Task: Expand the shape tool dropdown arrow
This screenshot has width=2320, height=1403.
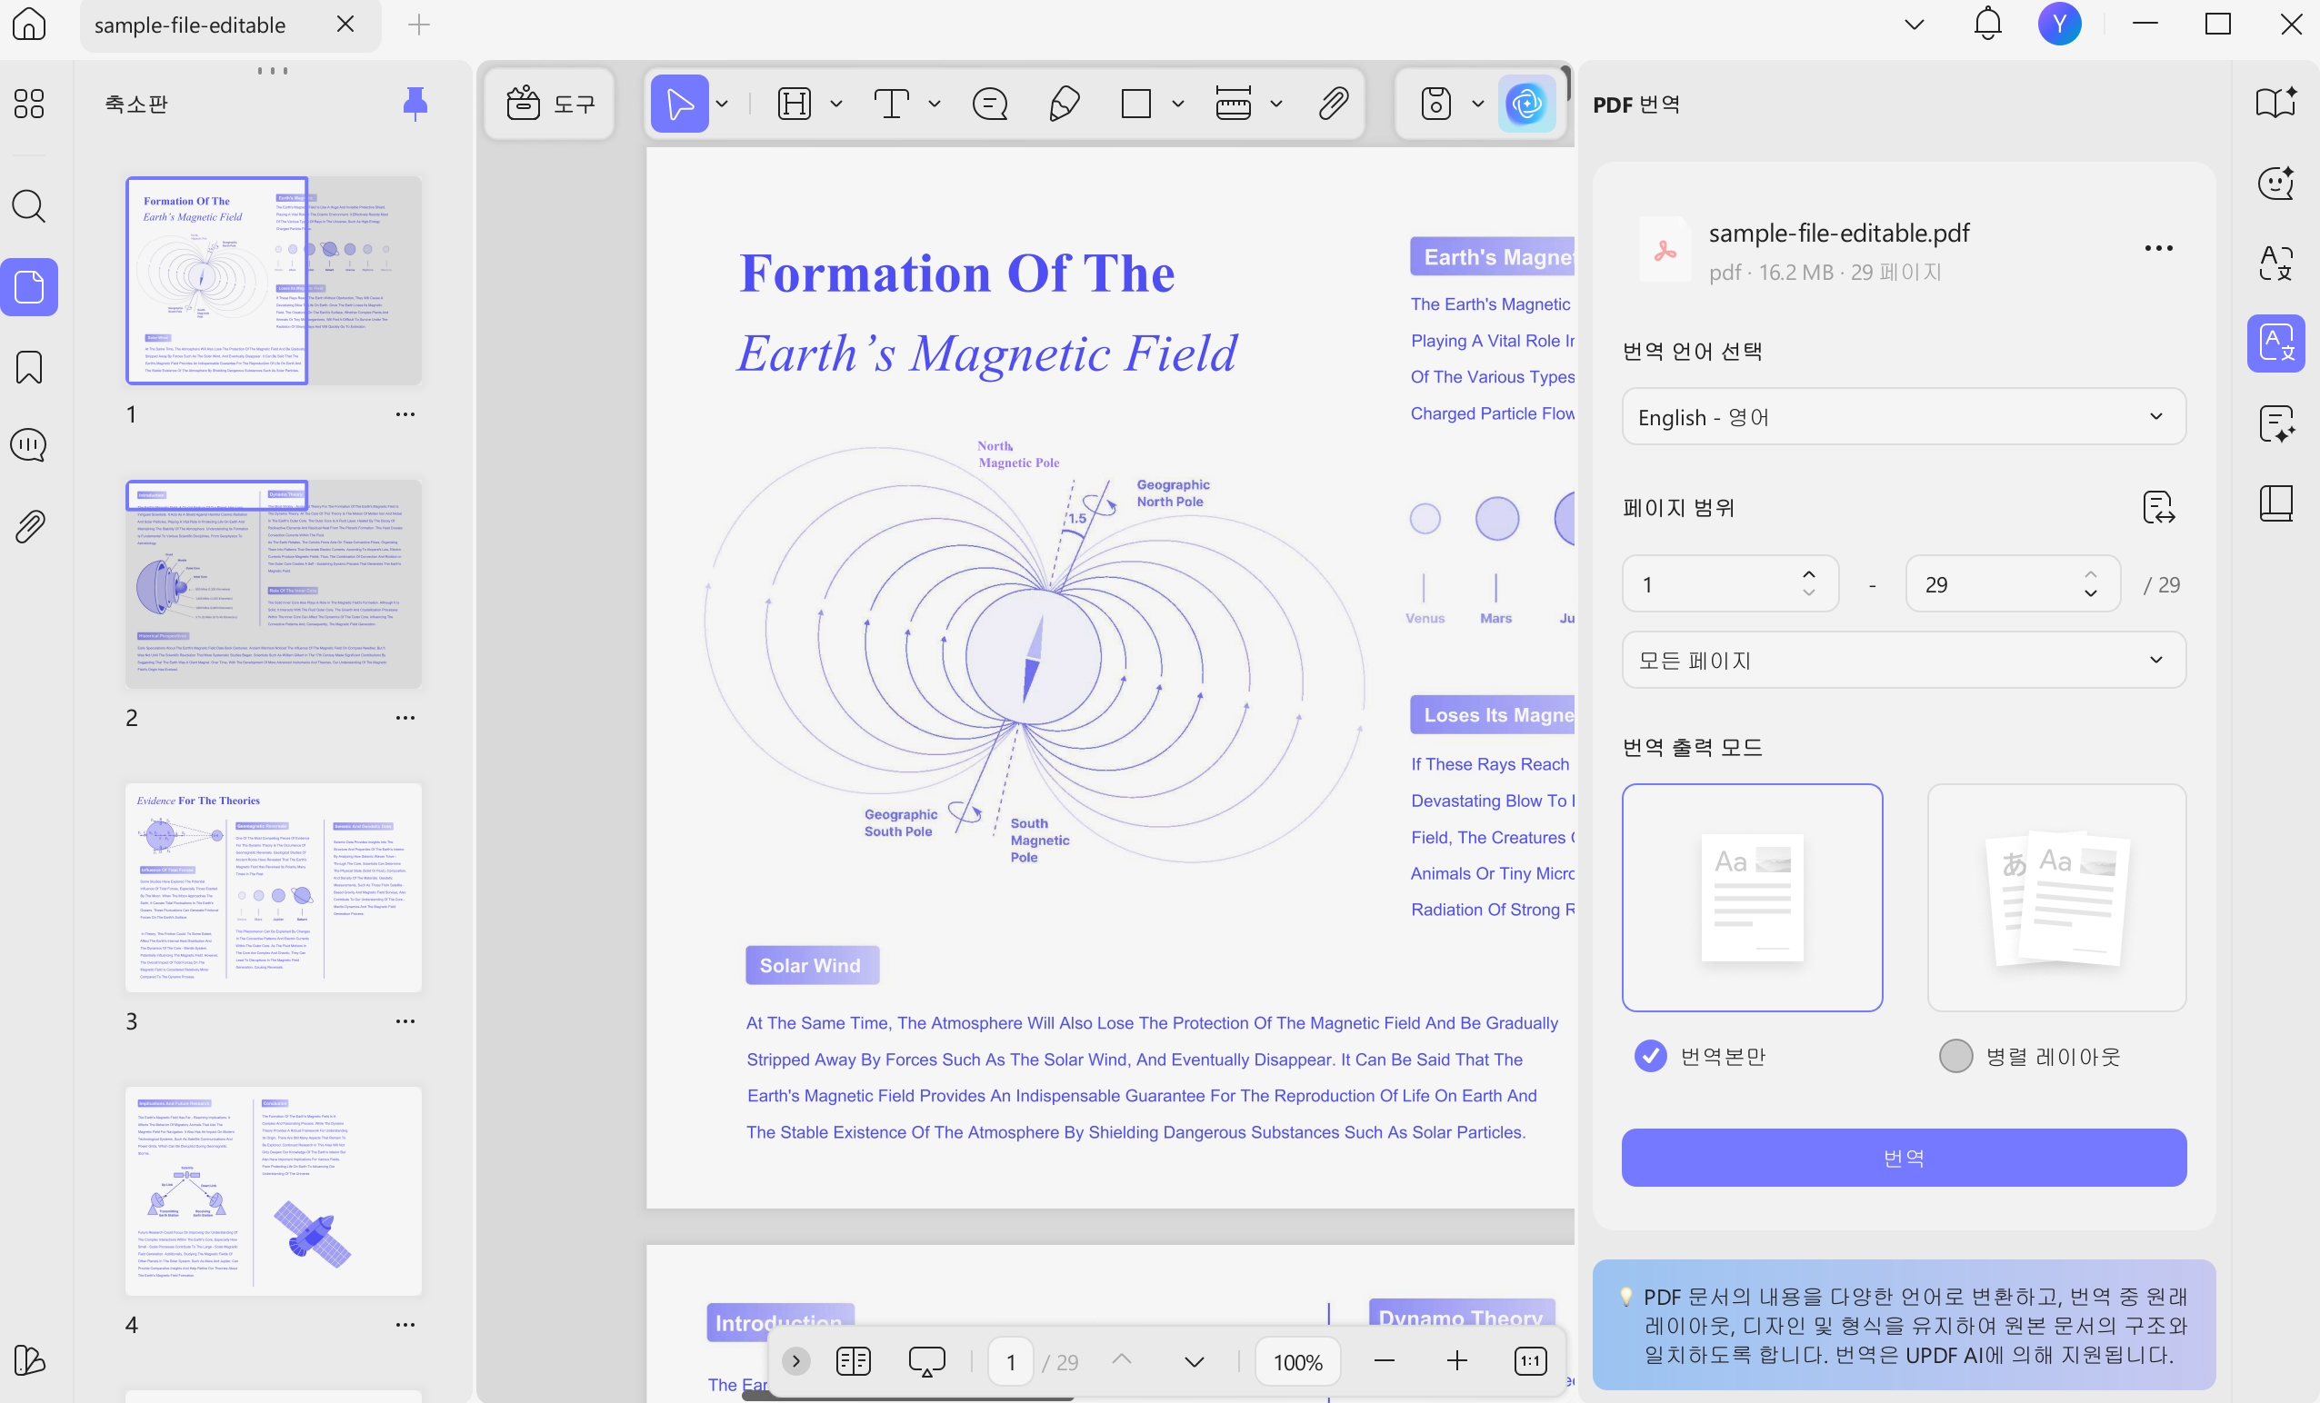Action: [1177, 104]
